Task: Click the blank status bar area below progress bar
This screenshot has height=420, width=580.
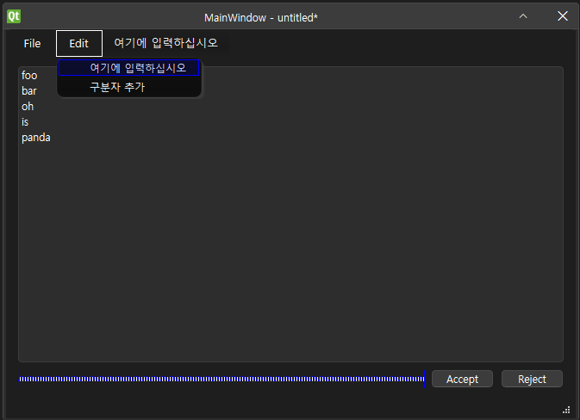Action: tap(281, 405)
